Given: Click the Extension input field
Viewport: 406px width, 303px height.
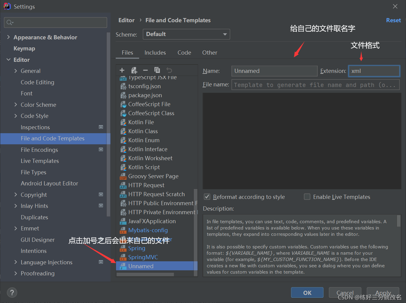Looking at the screenshot, I should pyautogui.click(x=374, y=71).
